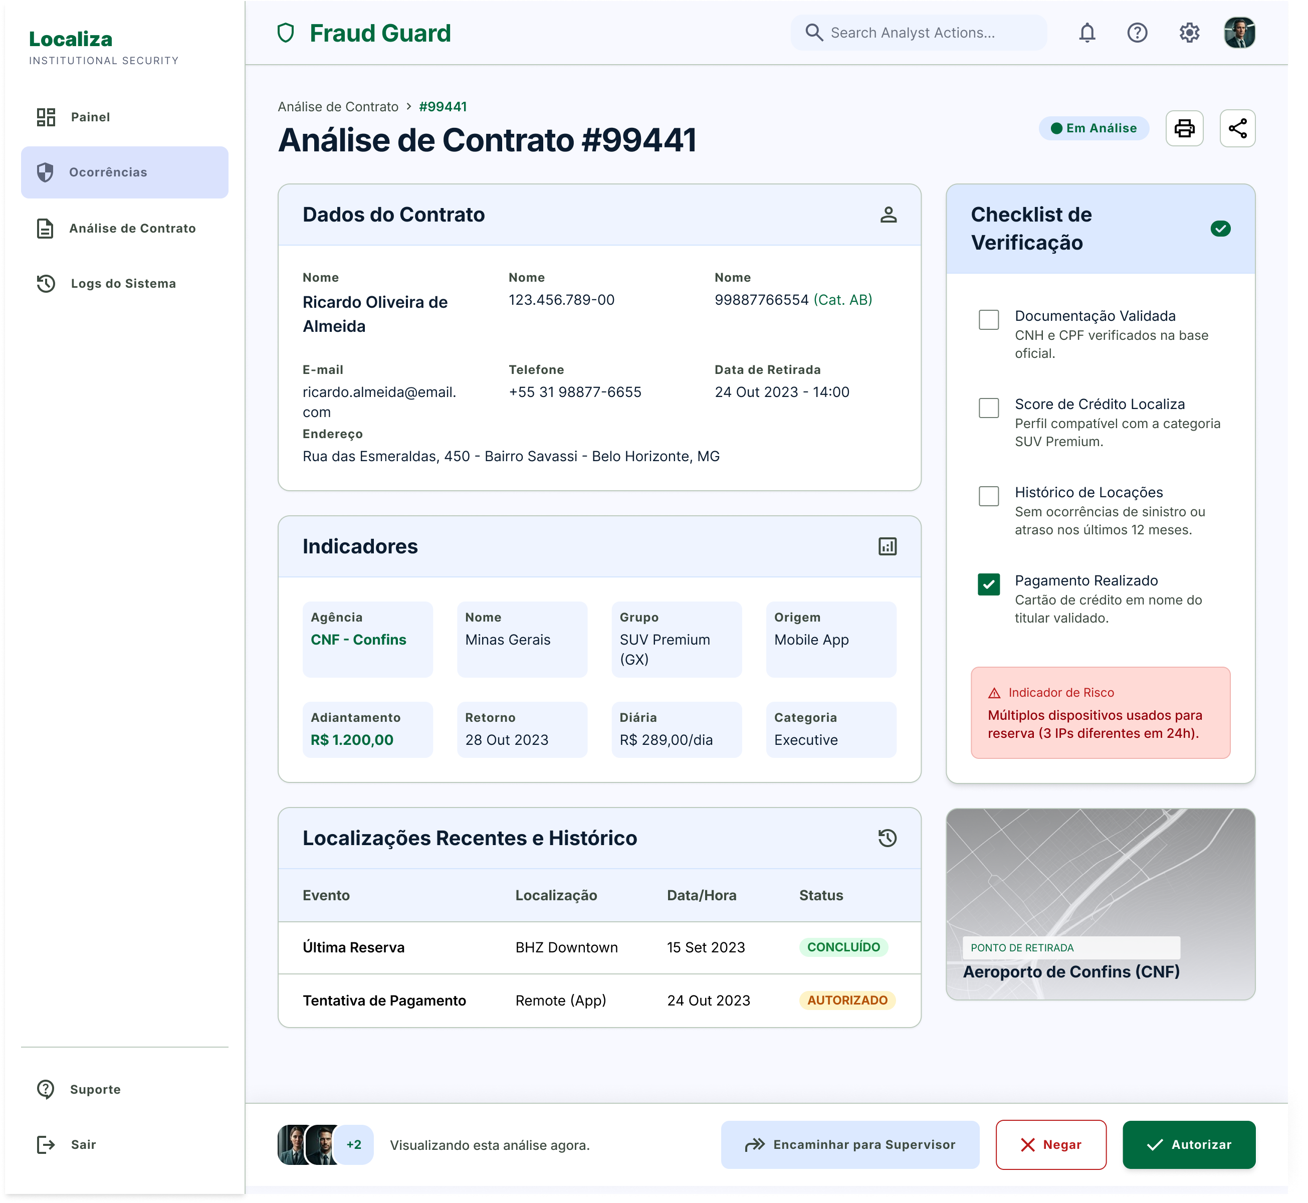Click the Logs do Sistema history icon
The image size is (1308, 1203).
(46, 284)
